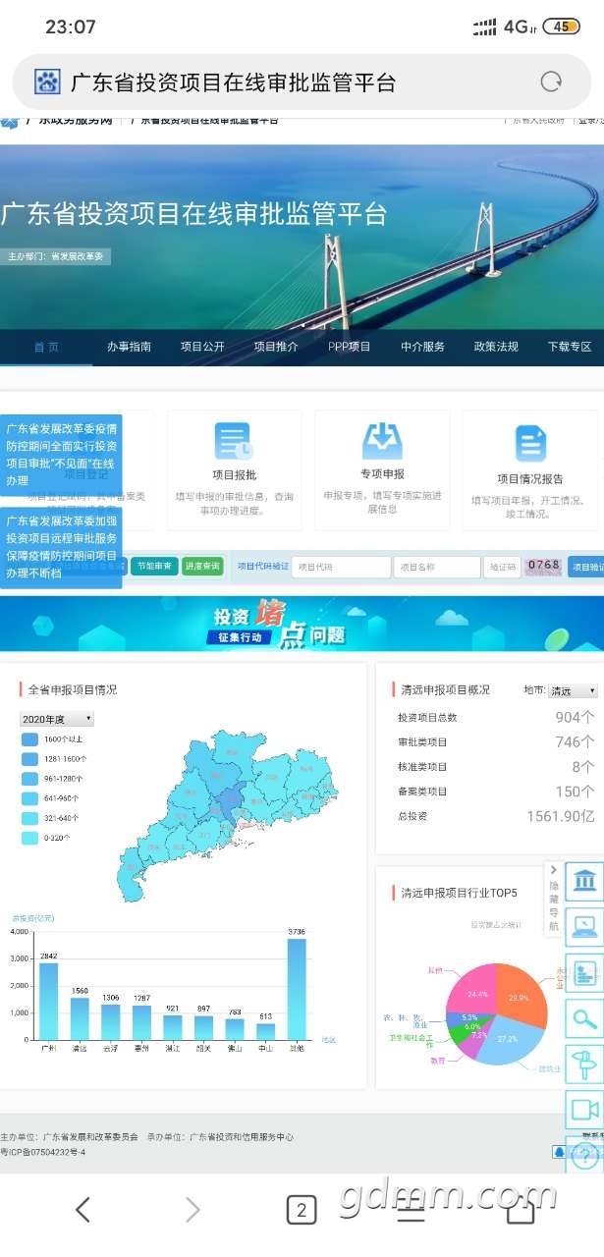Collapse the side panel via 隐藏导航 arrow
The width and height of the screenshot is (604, 1257).
pyautogui.click(x=554, y=870)
